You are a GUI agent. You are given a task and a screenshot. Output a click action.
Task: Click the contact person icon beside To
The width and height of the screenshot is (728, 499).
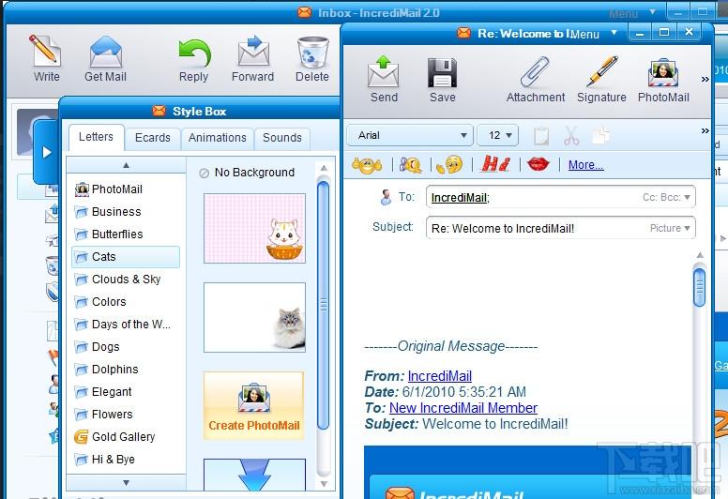[x=386, y=197]
